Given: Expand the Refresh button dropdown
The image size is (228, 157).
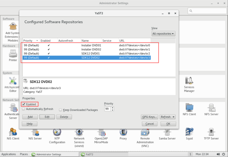Looking at the screenshot, I should pos(173,117).
